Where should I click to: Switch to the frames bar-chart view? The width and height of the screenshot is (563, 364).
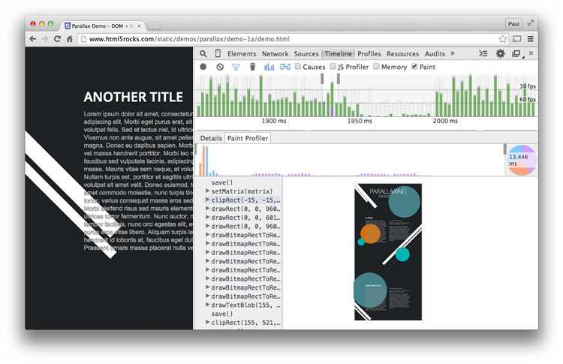pos(269,67)
